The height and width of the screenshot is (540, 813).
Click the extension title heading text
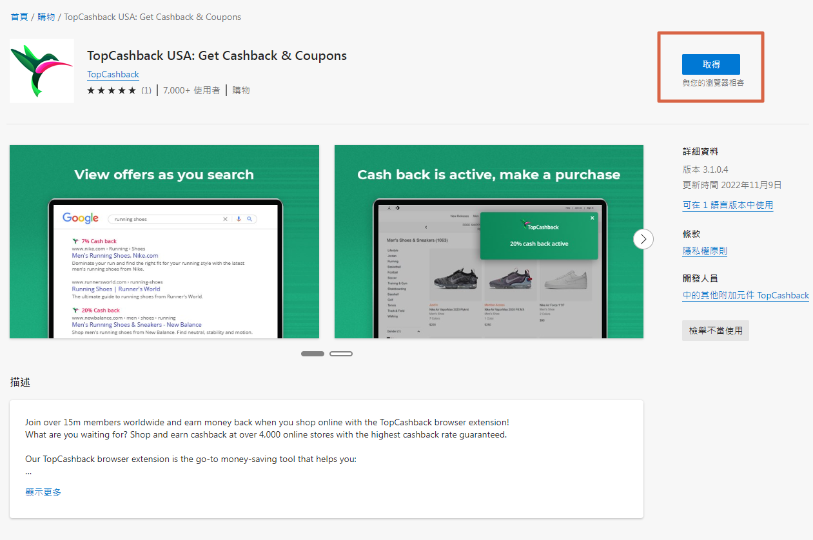tap(217, 55)
